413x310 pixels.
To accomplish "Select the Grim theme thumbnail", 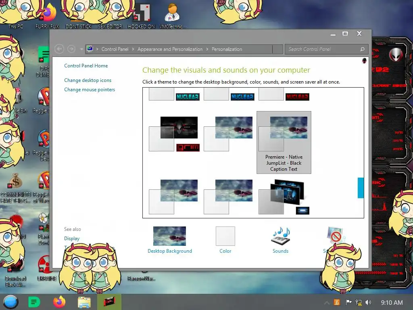I will click(174, 134).
